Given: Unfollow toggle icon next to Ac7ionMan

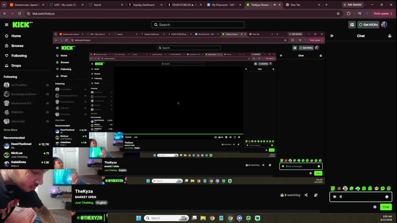Looking at the screenshot, I should (47, 85).
